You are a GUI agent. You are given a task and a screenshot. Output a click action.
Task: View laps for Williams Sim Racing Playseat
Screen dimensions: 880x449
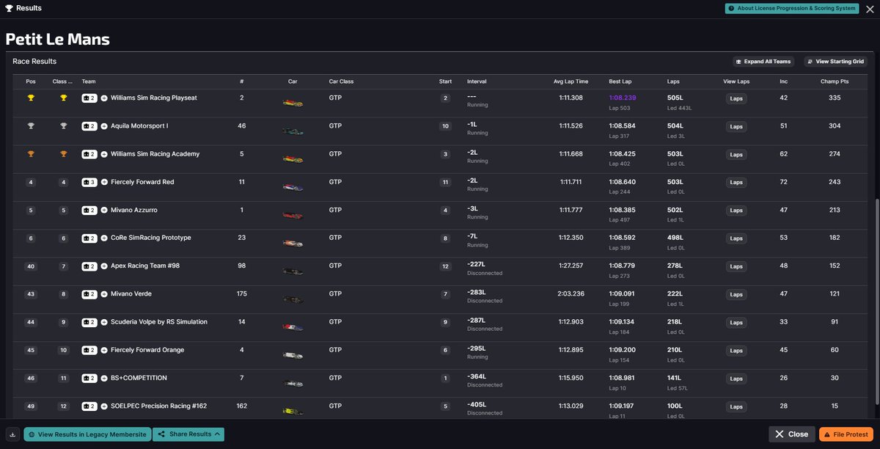(736, 98)
